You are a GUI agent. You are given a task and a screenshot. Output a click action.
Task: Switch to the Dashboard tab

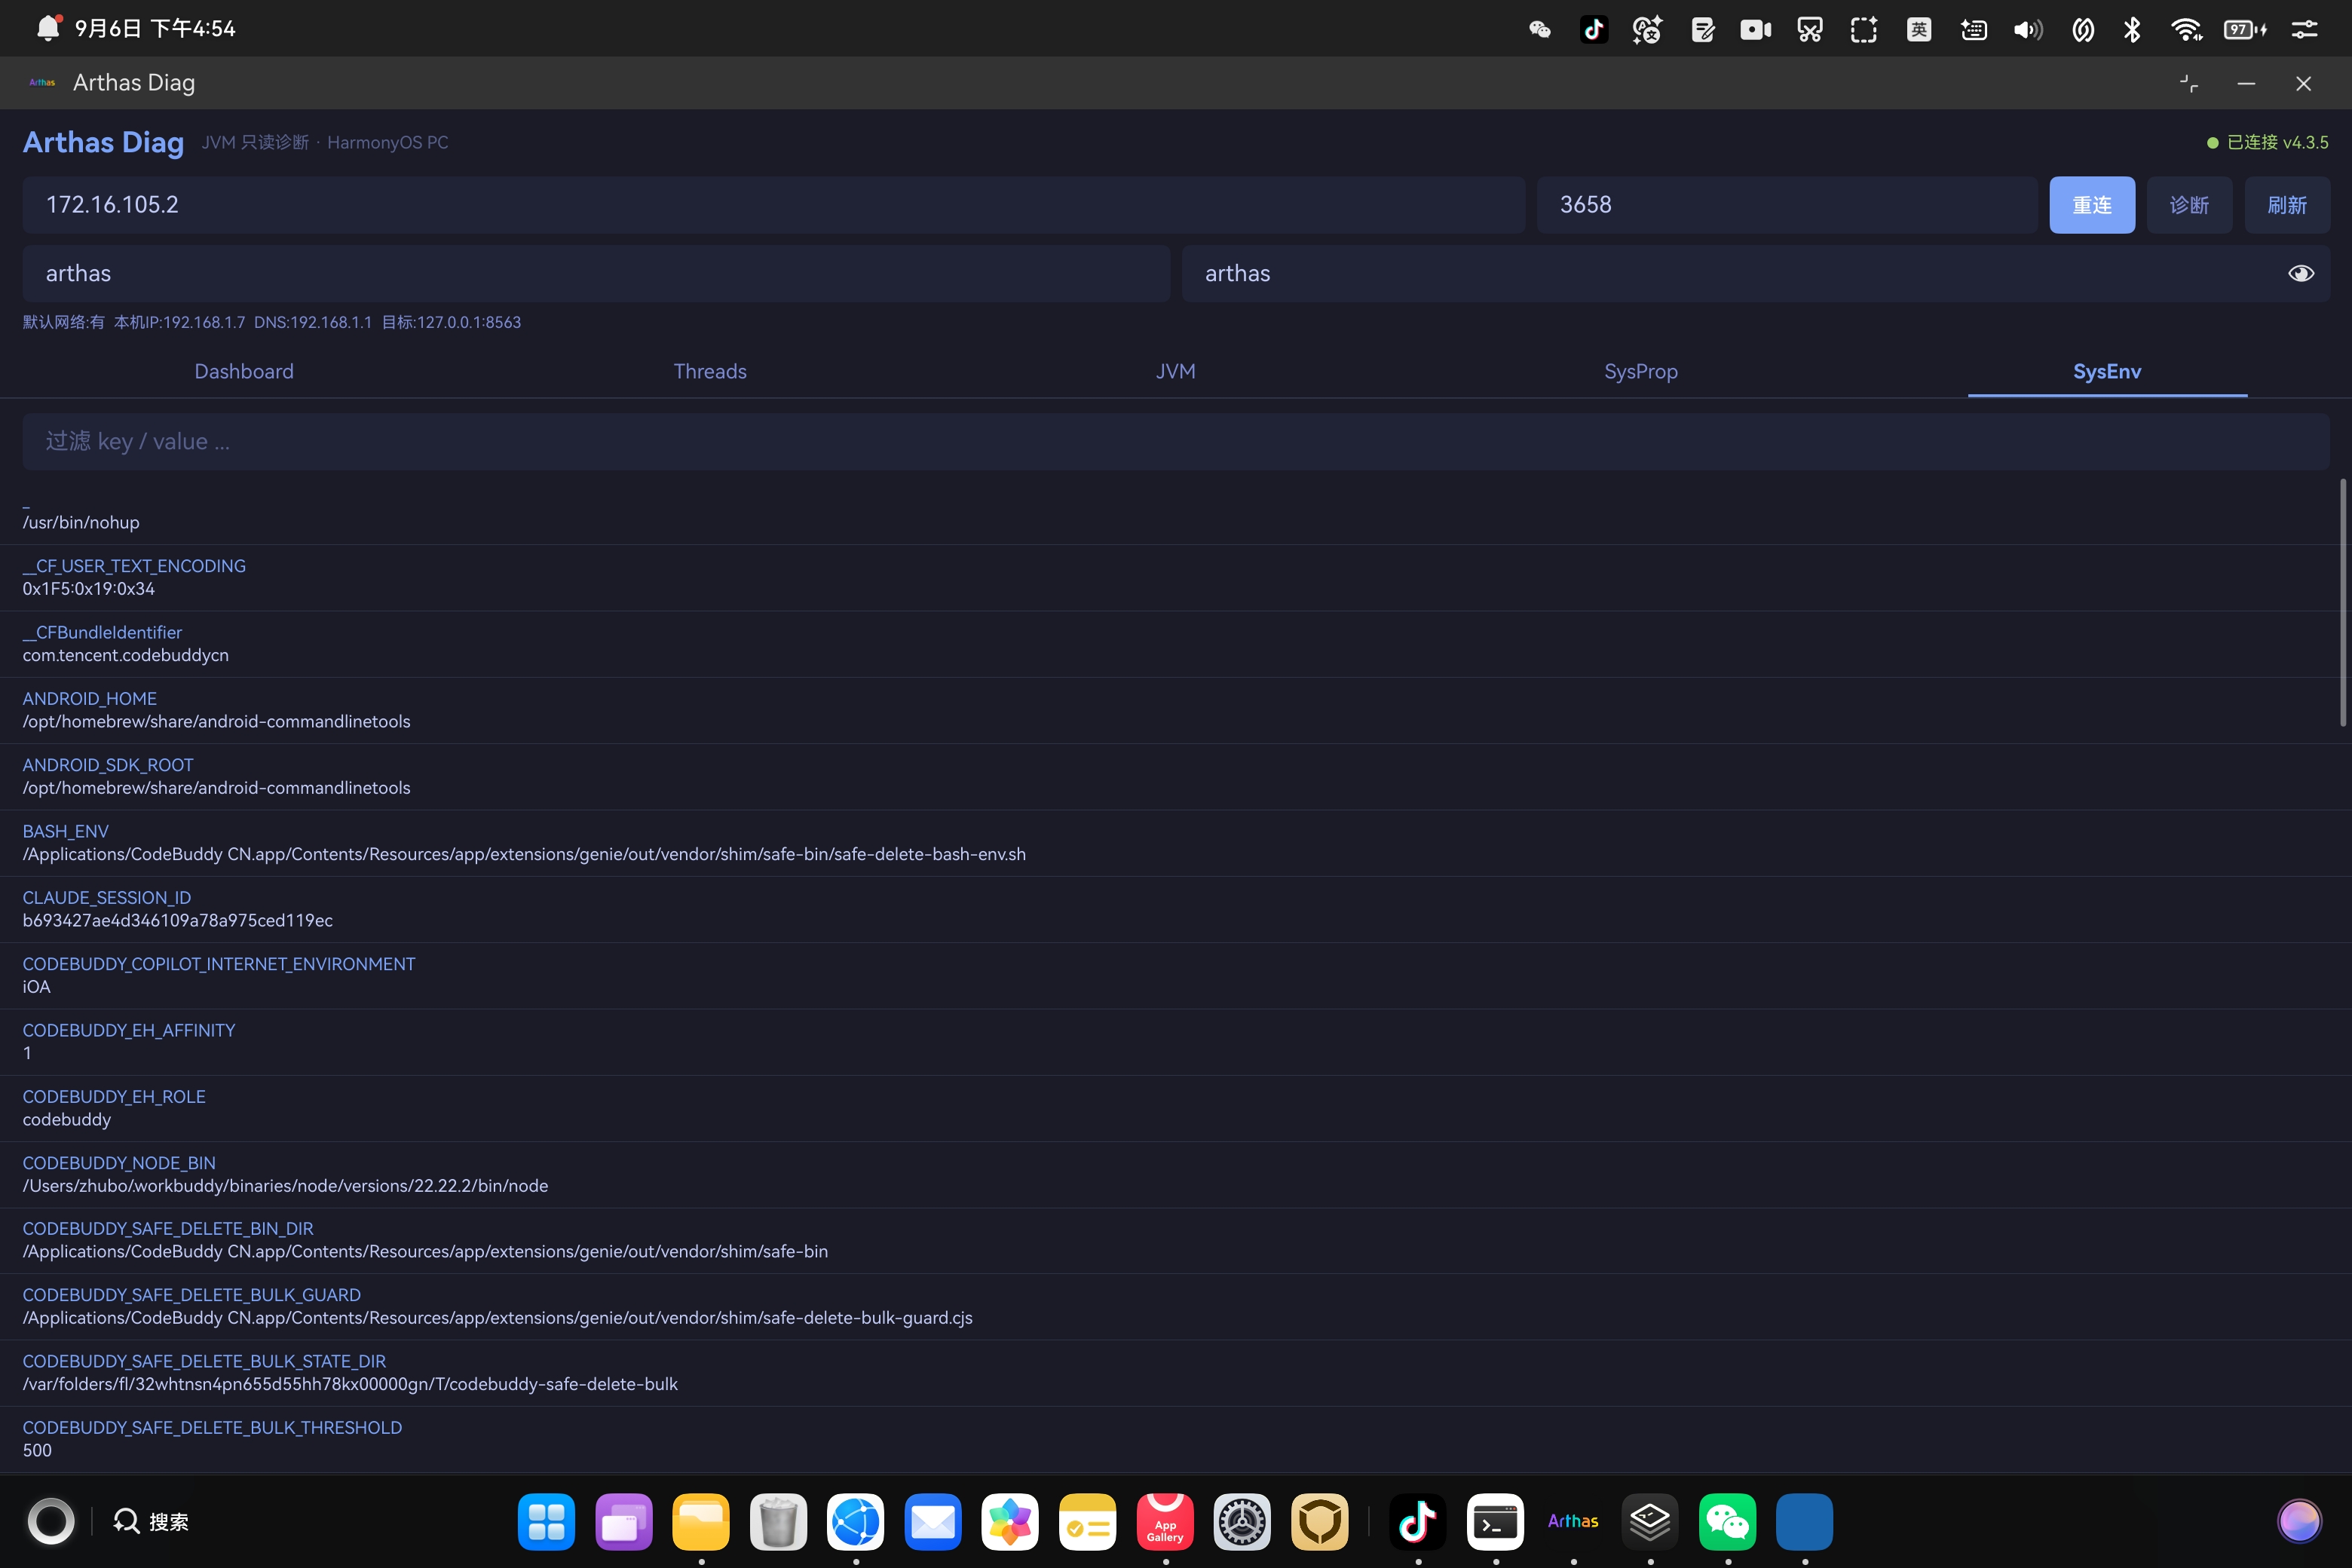click(244, 371)
